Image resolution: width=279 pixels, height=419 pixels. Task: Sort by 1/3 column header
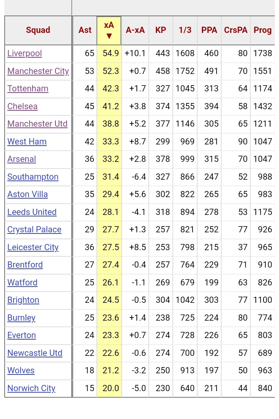pyautogui.click(x=185, y=30)
